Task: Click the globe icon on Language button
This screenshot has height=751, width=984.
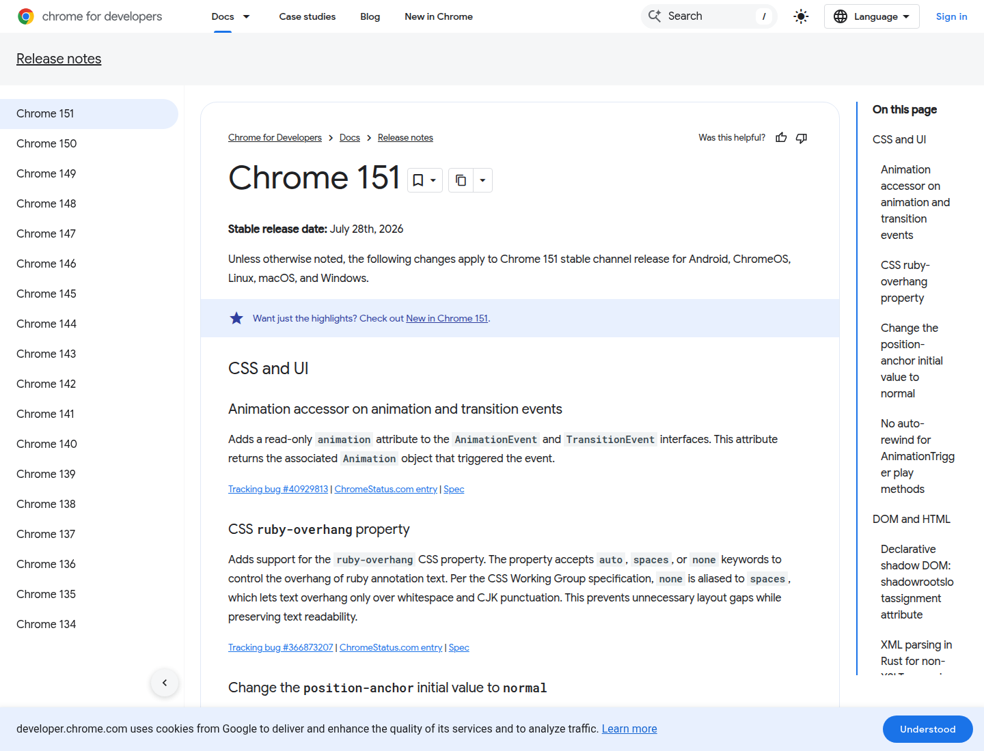Action: 840,16
